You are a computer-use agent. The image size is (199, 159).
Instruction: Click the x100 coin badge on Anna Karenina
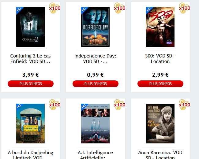[x=184, y=105]
